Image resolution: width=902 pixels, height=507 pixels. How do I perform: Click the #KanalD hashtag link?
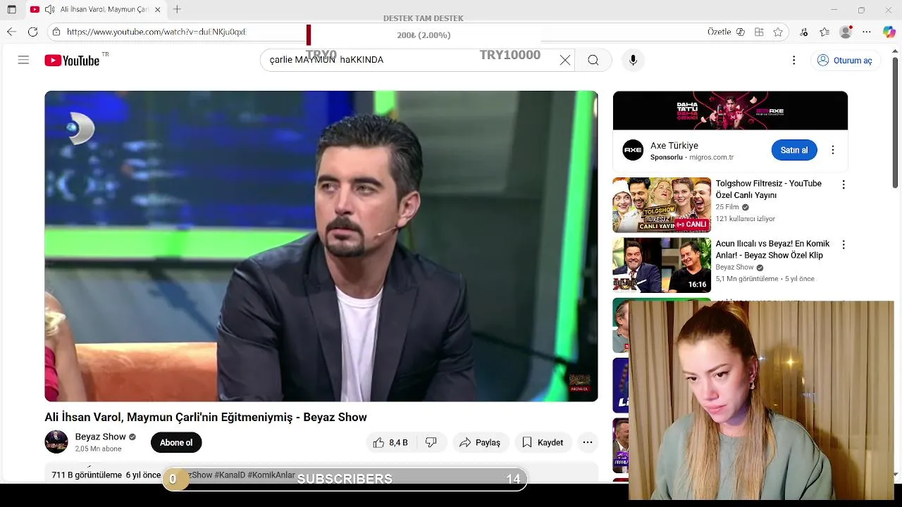[x=230, y=475]
